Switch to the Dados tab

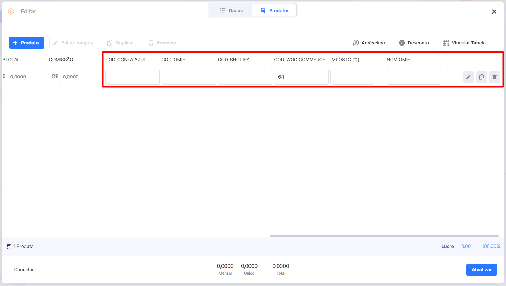(231, 10)
